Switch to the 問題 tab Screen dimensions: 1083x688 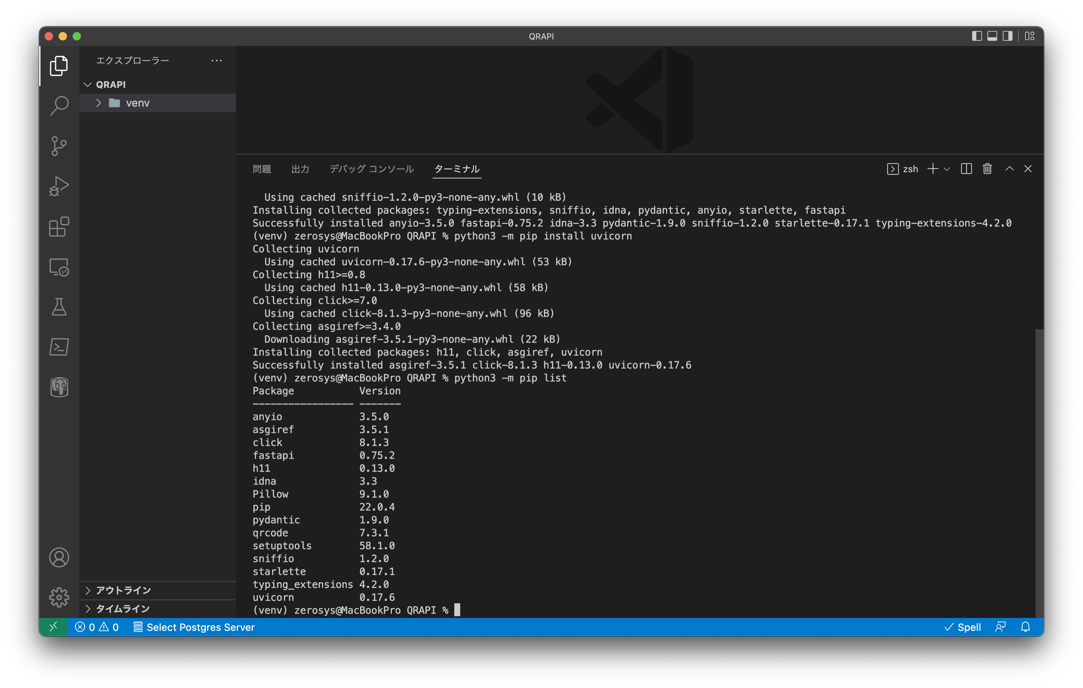pos(262,169)
